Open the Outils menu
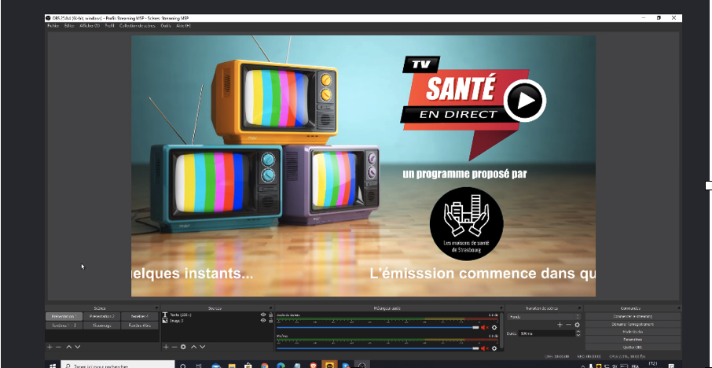This screenshot has width=712, height=368. [x=166, y=26]
